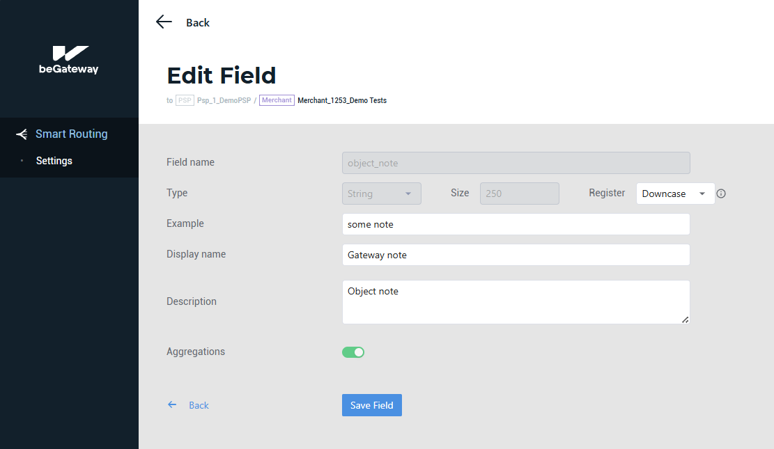Click the Back text at page top
Viewport: 774px width, 449px height.
198,23
